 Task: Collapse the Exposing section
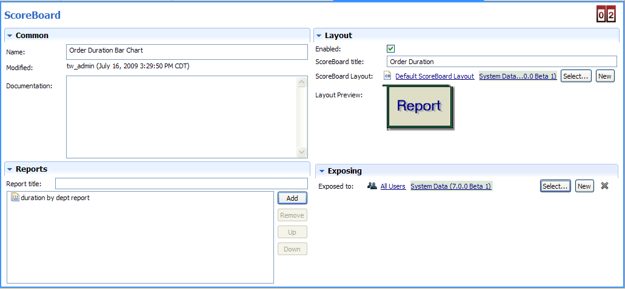point(322,171)
